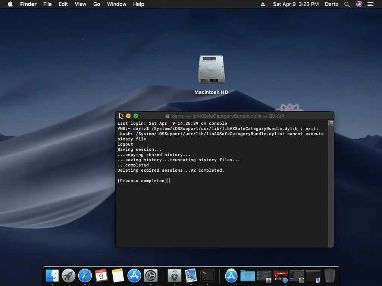382x286 pixels.
Task: Open the Window menu
Action: click(x=117, y=4)
